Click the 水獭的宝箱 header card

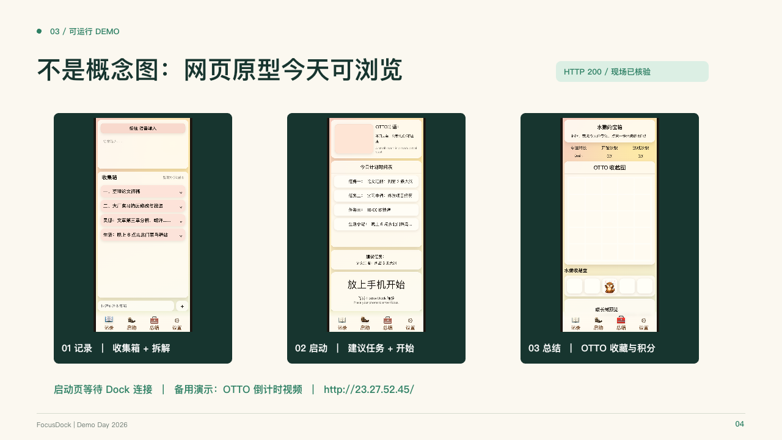(610, 131)
